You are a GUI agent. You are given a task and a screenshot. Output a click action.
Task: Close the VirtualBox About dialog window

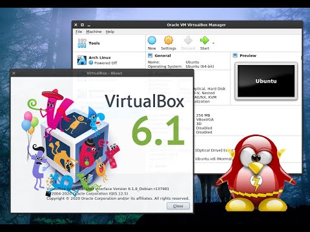tap(14, 73)
